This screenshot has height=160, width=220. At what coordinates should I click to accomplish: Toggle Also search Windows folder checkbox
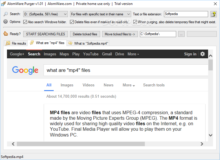25,22
